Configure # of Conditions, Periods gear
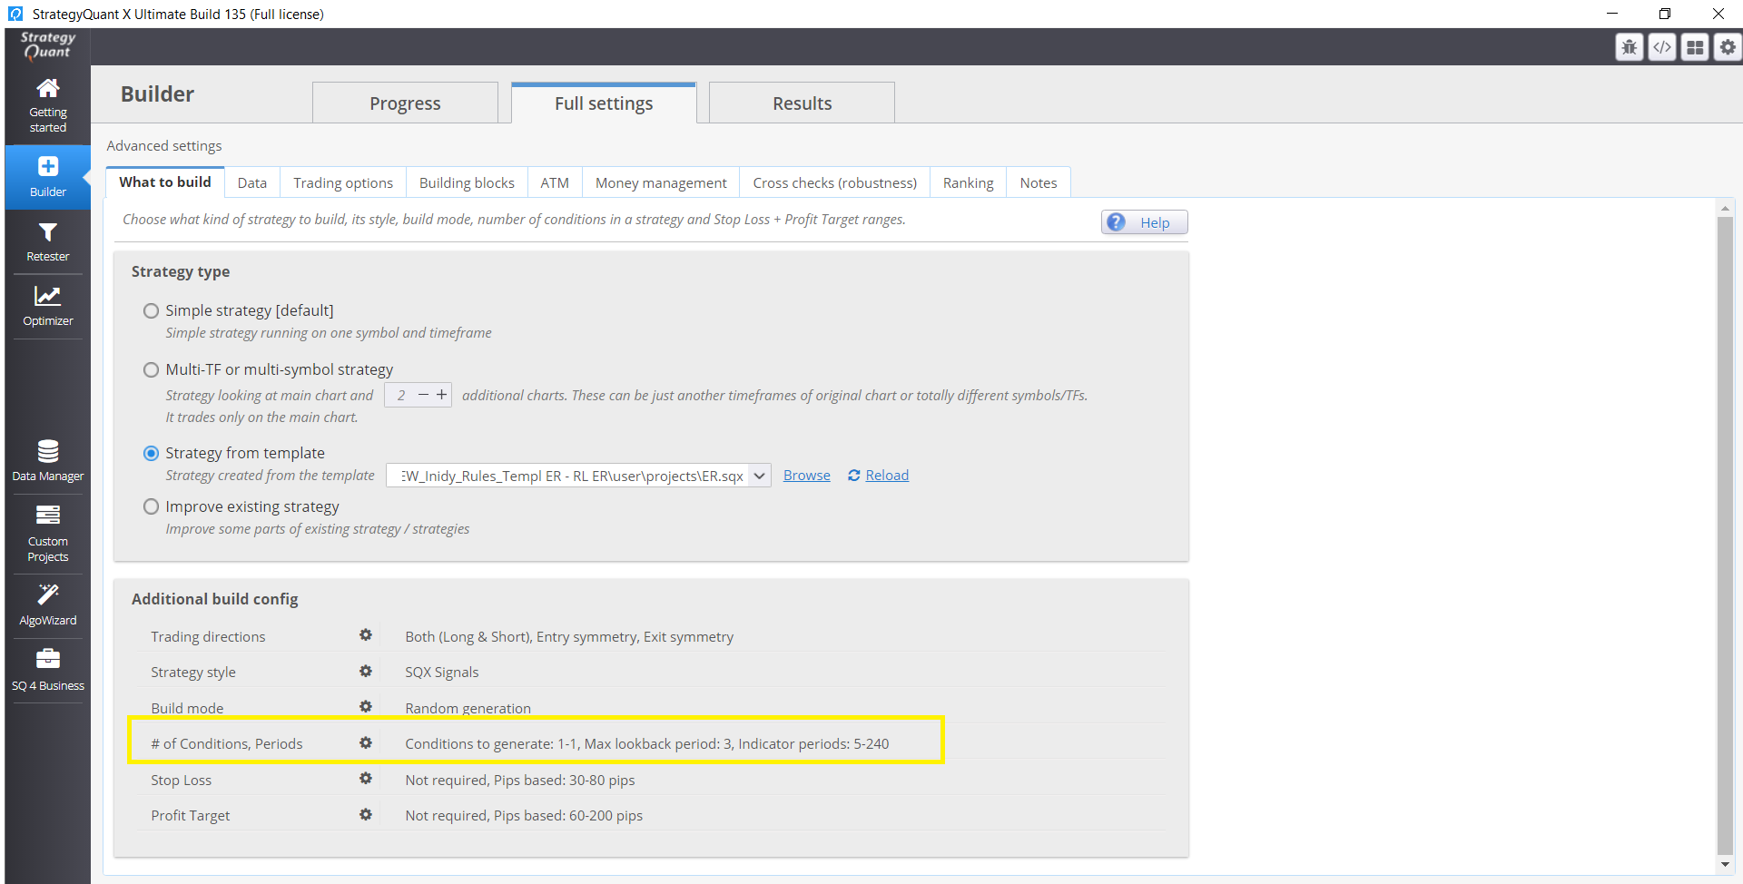Screen dimensions: 1743x884 [365, 742]
